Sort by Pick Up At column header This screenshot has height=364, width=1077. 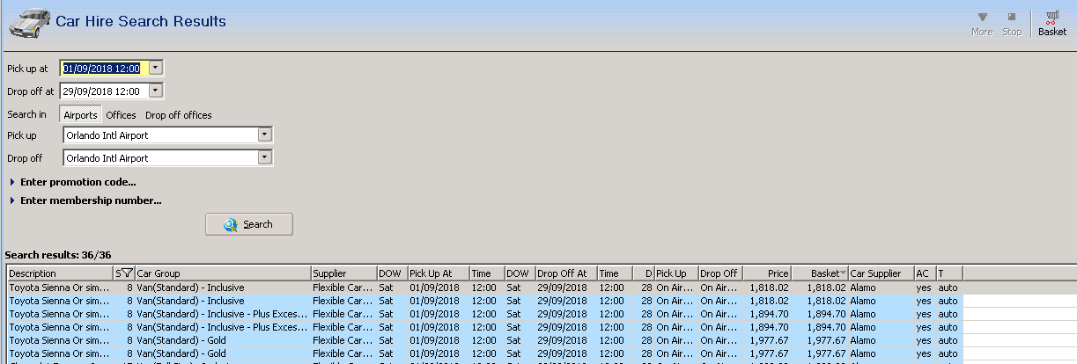click(x=438, y=273)
